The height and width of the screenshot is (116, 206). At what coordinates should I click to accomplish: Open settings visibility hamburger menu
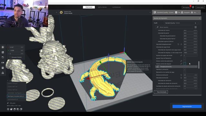click(x=196, y=27)
